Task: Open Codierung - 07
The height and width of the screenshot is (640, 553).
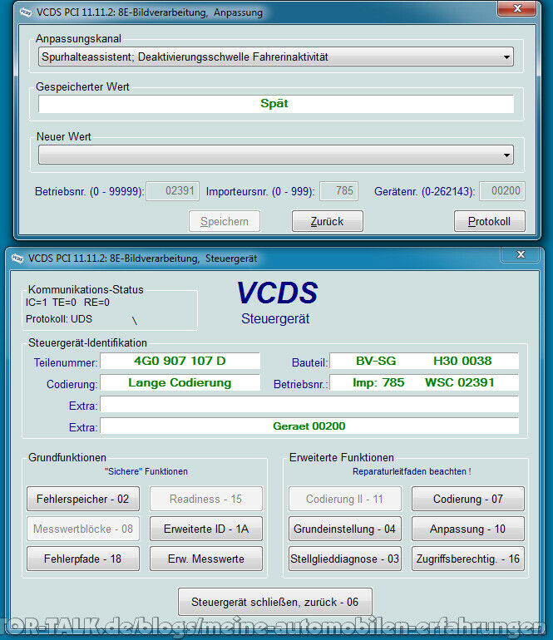Action: point(468,499)
